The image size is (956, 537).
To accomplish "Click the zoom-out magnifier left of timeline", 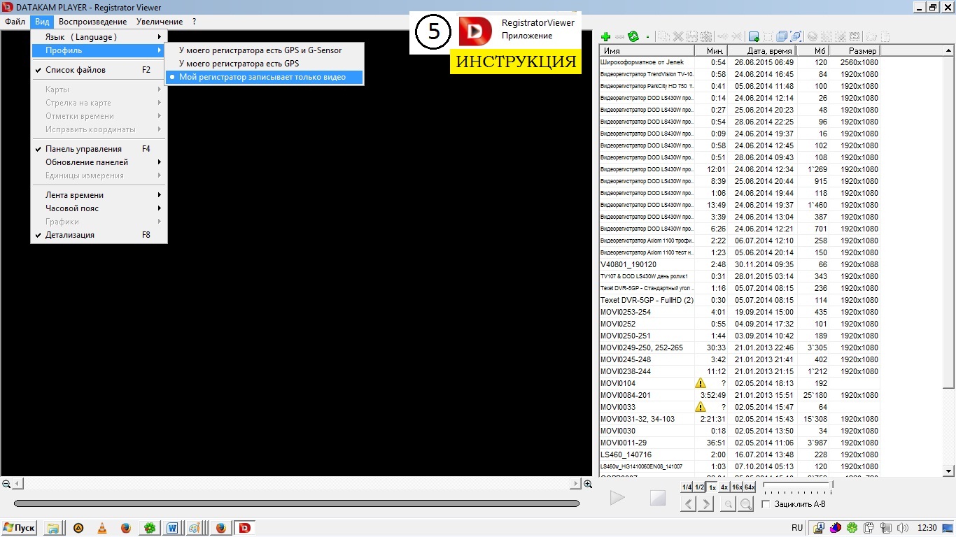I will pos(6,484).
